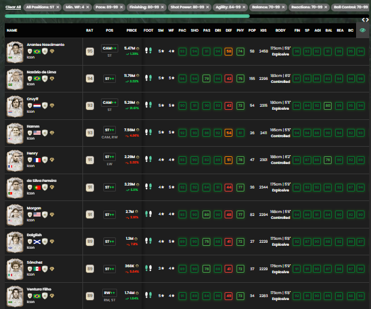Screen dimensions: 371x309
Task: Toggle column visibility eye icon
Action: pyautogui.click(x=362, y=30)
